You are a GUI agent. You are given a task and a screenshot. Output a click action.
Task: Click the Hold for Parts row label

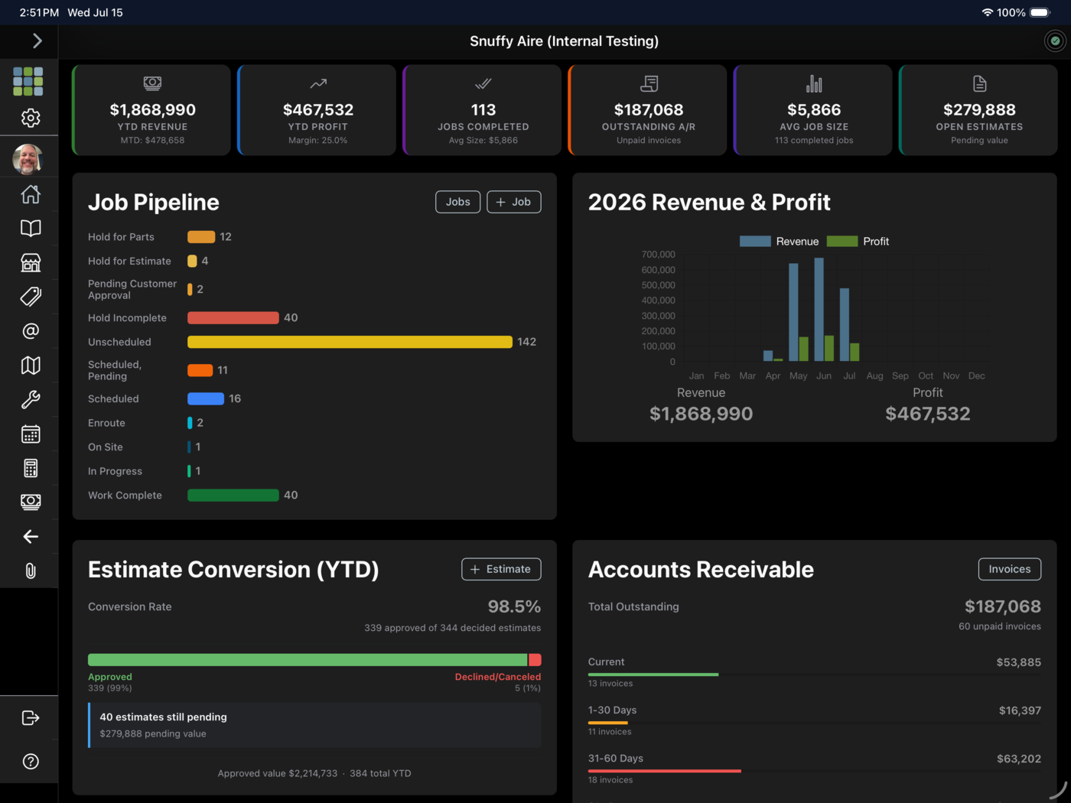pos(121,237)
